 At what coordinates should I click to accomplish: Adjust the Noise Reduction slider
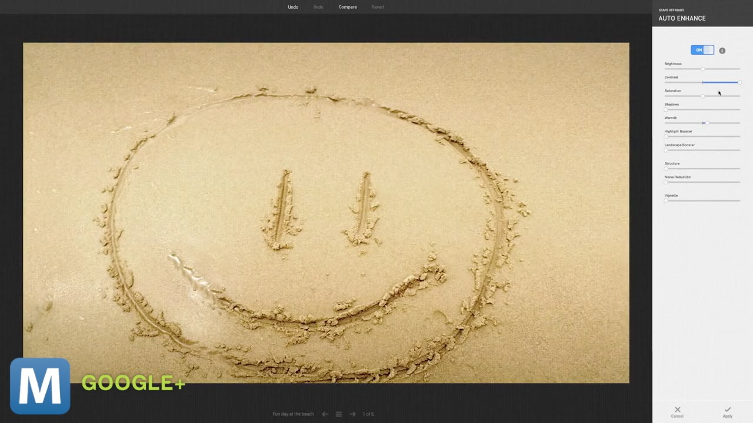click(702, 182)
